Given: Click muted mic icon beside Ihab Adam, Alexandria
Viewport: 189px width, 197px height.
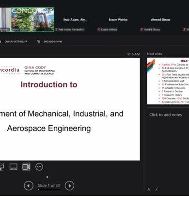Looking at the screenshot, I should tap(56, 30).
